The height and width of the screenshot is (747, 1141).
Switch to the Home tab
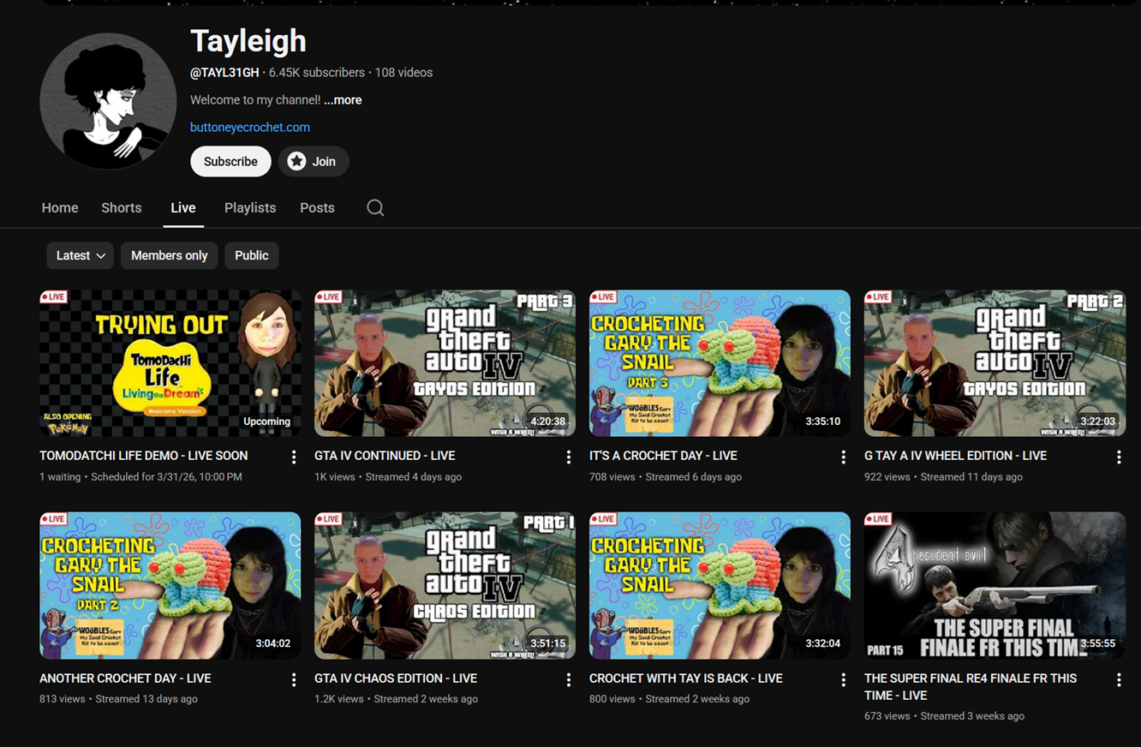point(60,208)
